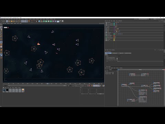This screenshot has width=165, height=124.
Task: Select the Live Selection tool
Action: tap(7, 21)
